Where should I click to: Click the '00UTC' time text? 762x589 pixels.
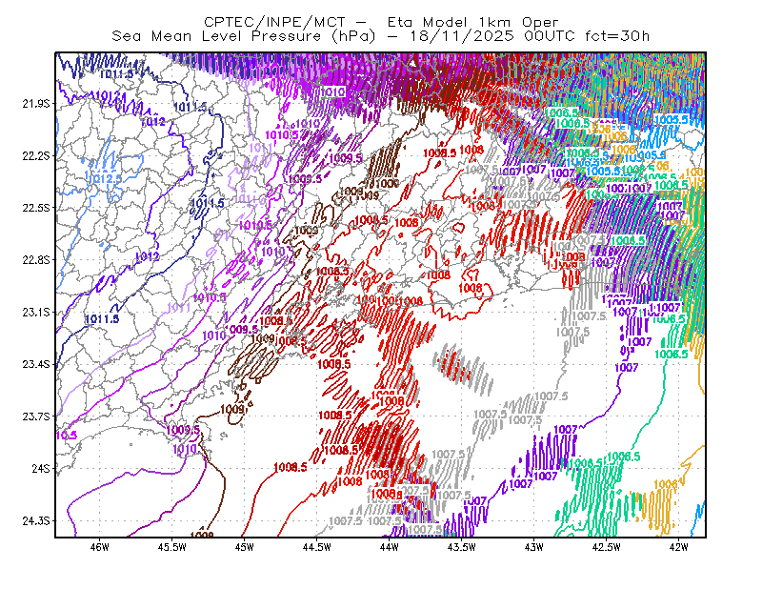[551, 36]
